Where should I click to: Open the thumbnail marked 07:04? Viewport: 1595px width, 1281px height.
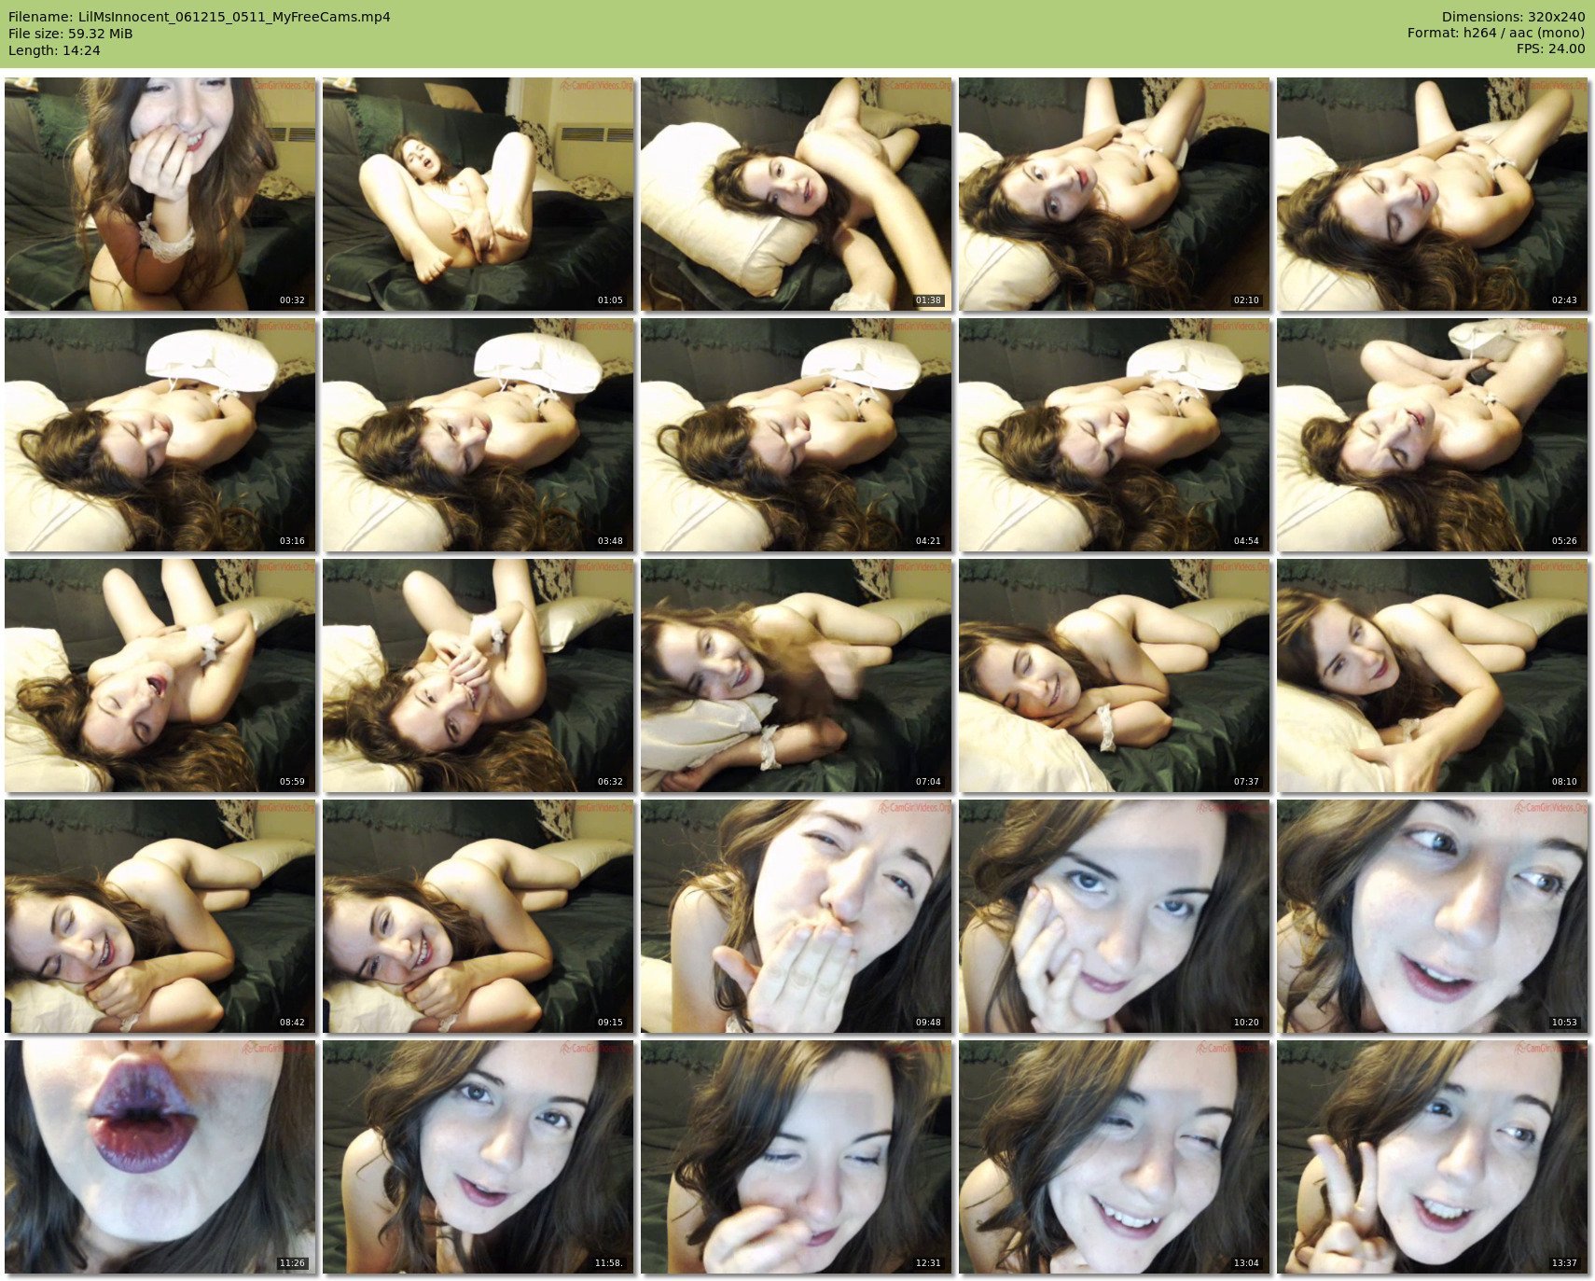click(796, 675)
